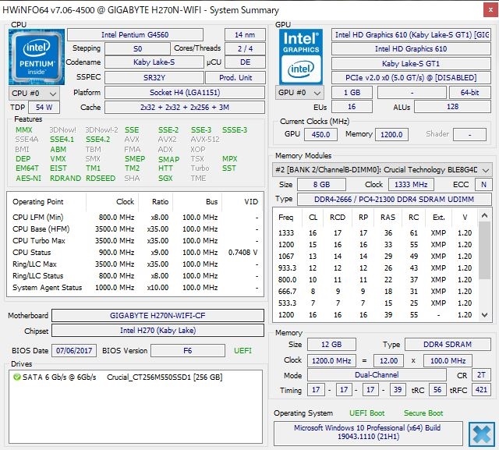This screenshot has width=499, height=450.
Task: Click the Windows 10 Professional OS field
Action: click(368, 432)
